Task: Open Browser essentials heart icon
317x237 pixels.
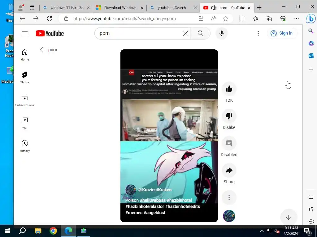Action: pyautogui.click(x=283, y=19)
